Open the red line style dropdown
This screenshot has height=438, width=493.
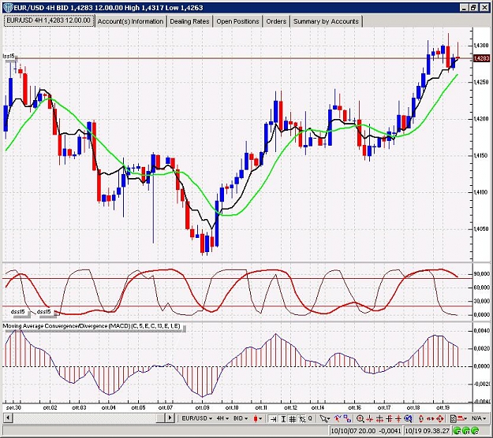462,418
